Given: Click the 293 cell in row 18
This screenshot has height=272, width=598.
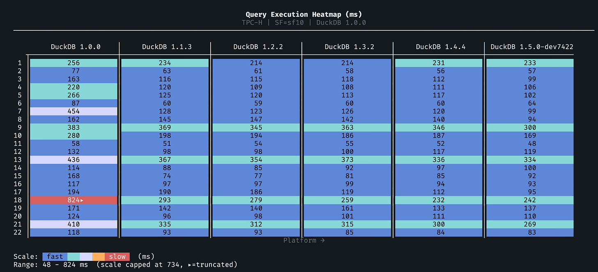Looking at the screenshot, I should pos(165,200).
